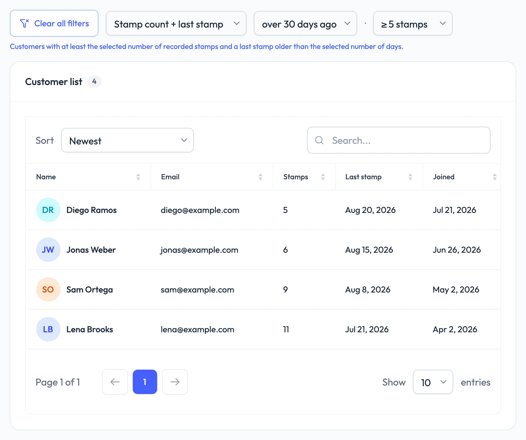Click into the Search field
This screenshot has height=440, width=526.
(399, 140)
